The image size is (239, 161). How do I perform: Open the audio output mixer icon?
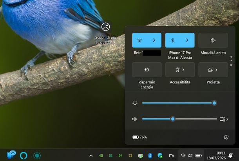[x=223, y=119]
